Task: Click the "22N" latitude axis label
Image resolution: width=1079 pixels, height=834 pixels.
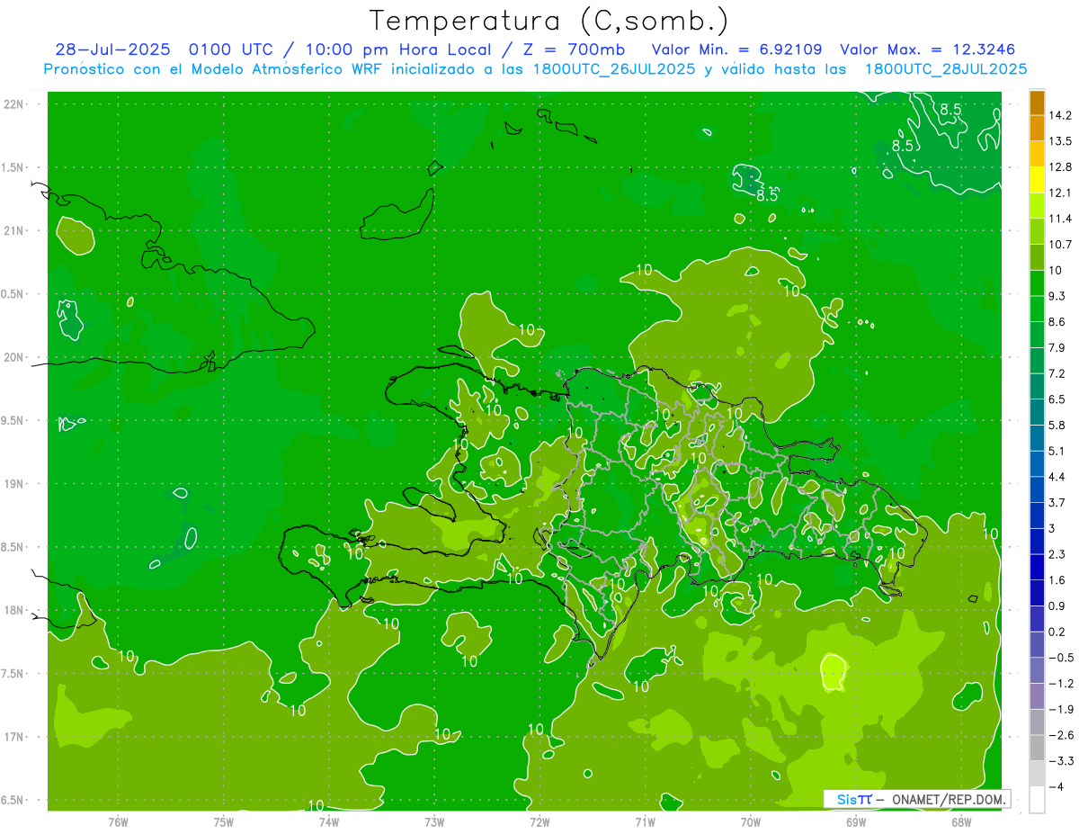Action: coord(15,104)
